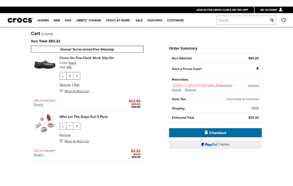Decrease quantity of Dogs Out 5 Pack
The width and height of the screenshot is (293, 186).
[x=63, y=126]
